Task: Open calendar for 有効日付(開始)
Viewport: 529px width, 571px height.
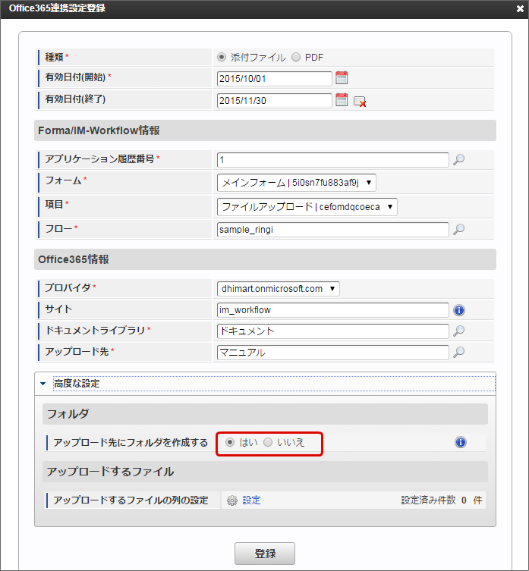Action: pos(342,77)
